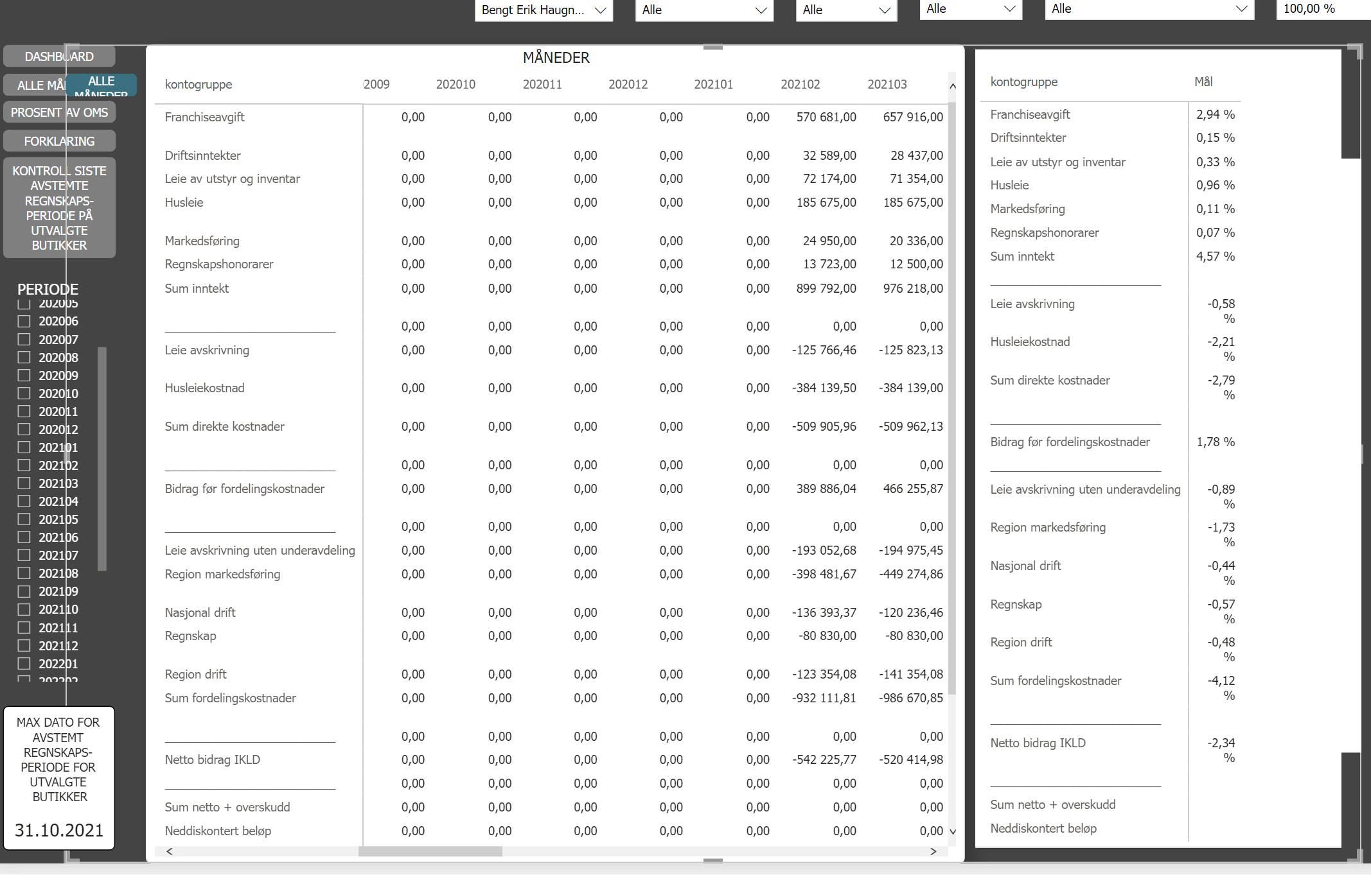Click the Mål column header
The width and height of the screenshot is (1371, 875).
click(1203, 82)
